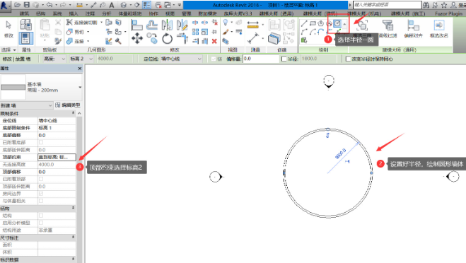Open the 定位线 墙中心线 dropdown in options bar
The width and height of the screenshot is (466, 263).
(x=181, y=59)
